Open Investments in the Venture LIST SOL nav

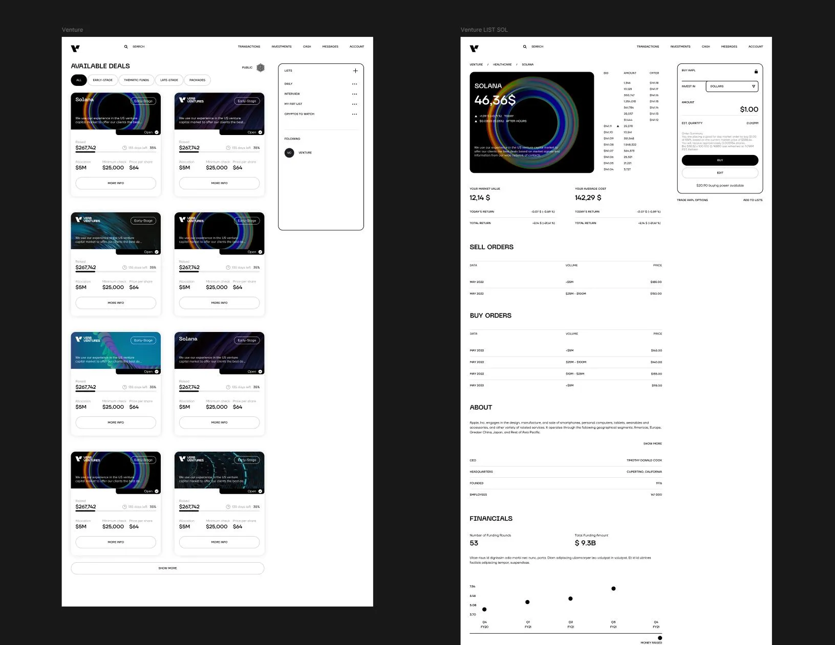coord(680,47)
